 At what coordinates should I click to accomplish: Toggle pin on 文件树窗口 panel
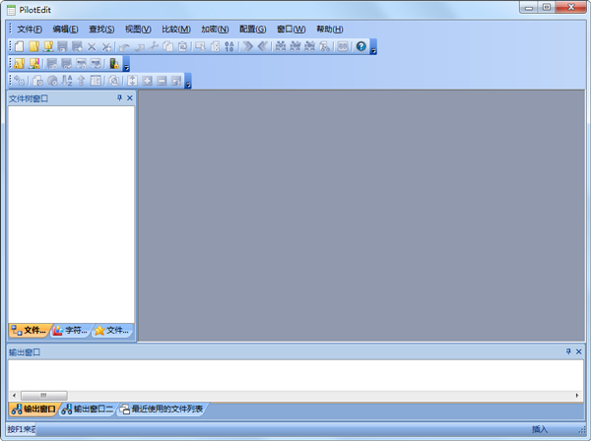[x=119, y=98]
